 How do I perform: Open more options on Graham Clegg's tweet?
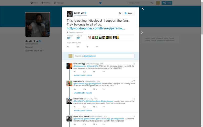click(x=104, y=72)
